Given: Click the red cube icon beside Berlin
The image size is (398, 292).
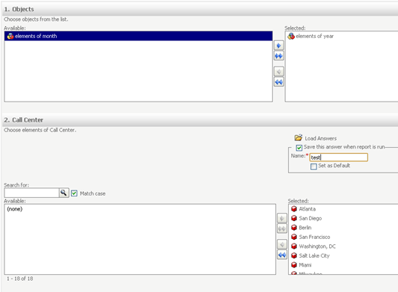Looking at the screenshot, I should click(x=294, y=227).
